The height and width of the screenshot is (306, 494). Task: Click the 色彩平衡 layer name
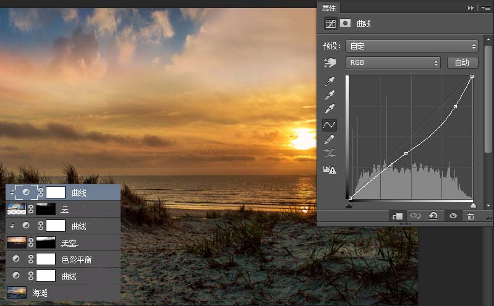77,260
